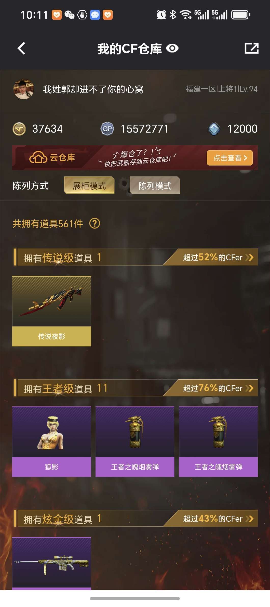Select the 狐影 character item
The height and width of the screenshot is (607, 270).
(x=52, y=442)
